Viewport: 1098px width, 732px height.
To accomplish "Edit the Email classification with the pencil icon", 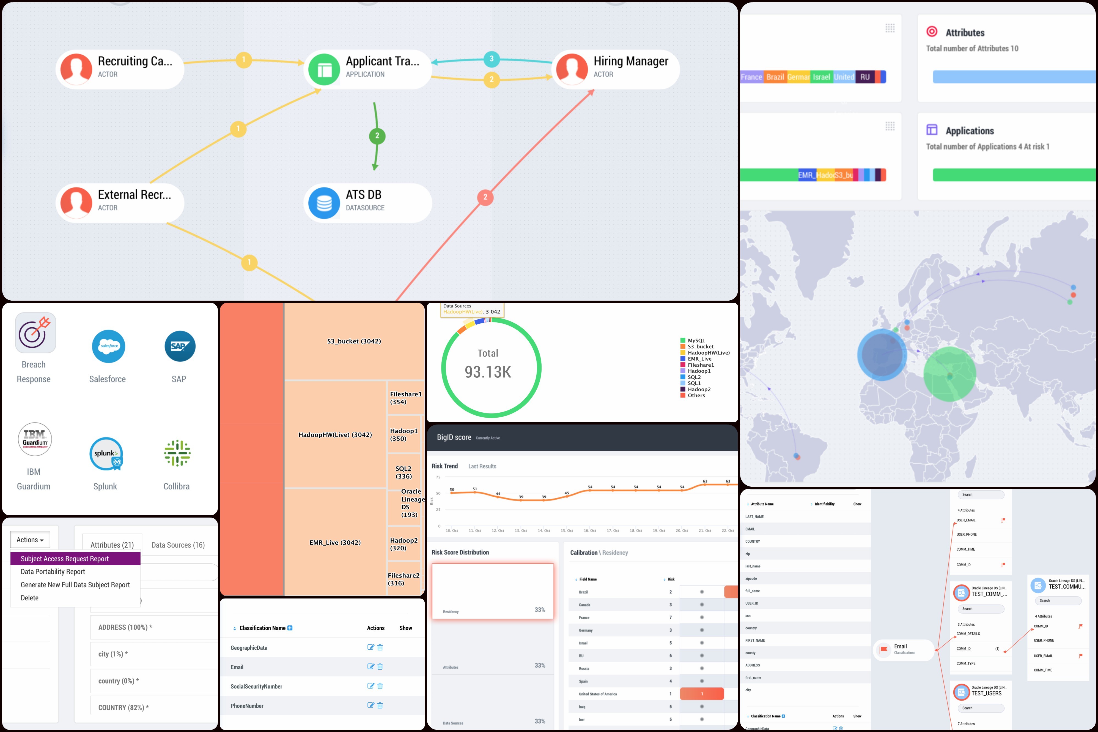I will click(x=371, y=667).
